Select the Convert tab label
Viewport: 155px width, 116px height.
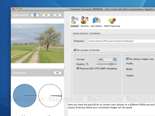75,26
